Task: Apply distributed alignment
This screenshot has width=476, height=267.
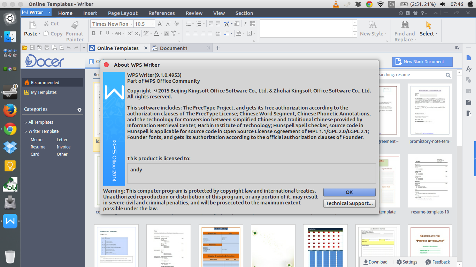Action: (x=218, y=33)
